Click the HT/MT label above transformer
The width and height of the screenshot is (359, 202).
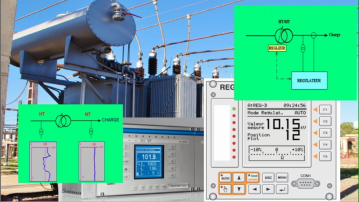tap(284, 22)
